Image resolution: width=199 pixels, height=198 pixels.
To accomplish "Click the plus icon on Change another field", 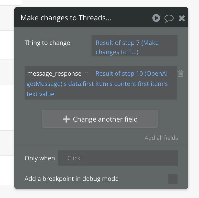I will [x=66, y=119].
